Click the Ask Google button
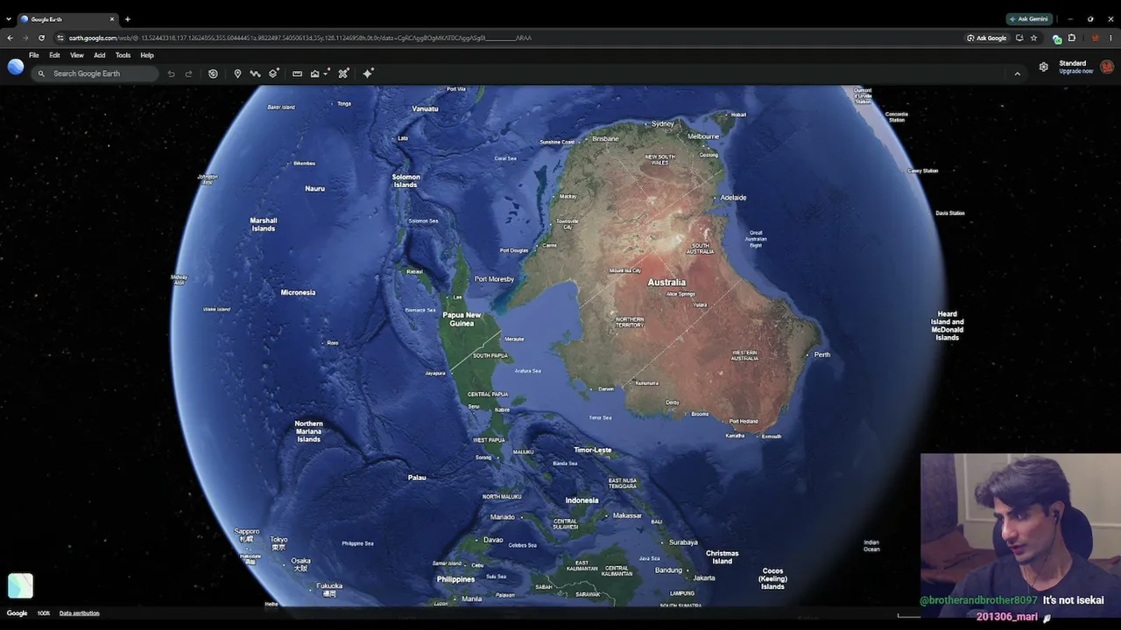The image size is (1121, 630). pos(987,38)
